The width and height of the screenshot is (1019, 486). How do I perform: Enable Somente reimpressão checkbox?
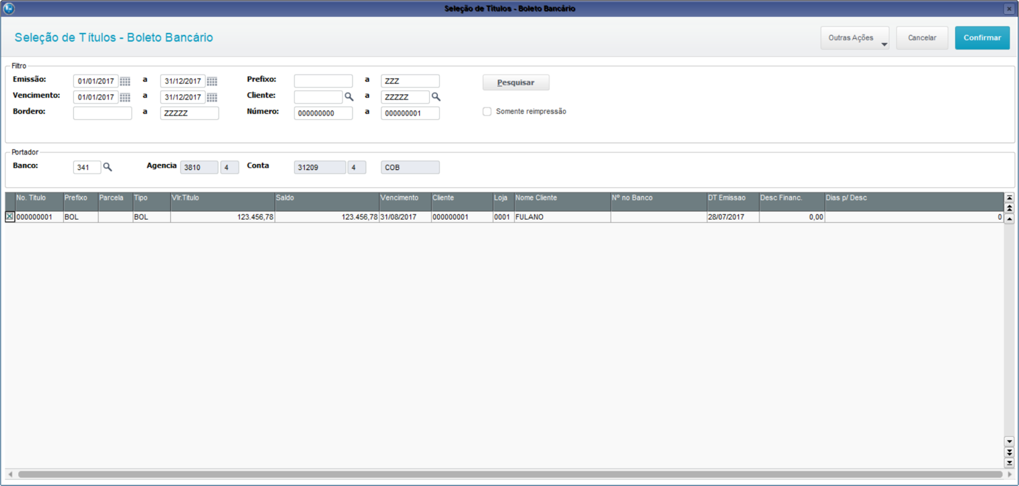tap(487, 112)
